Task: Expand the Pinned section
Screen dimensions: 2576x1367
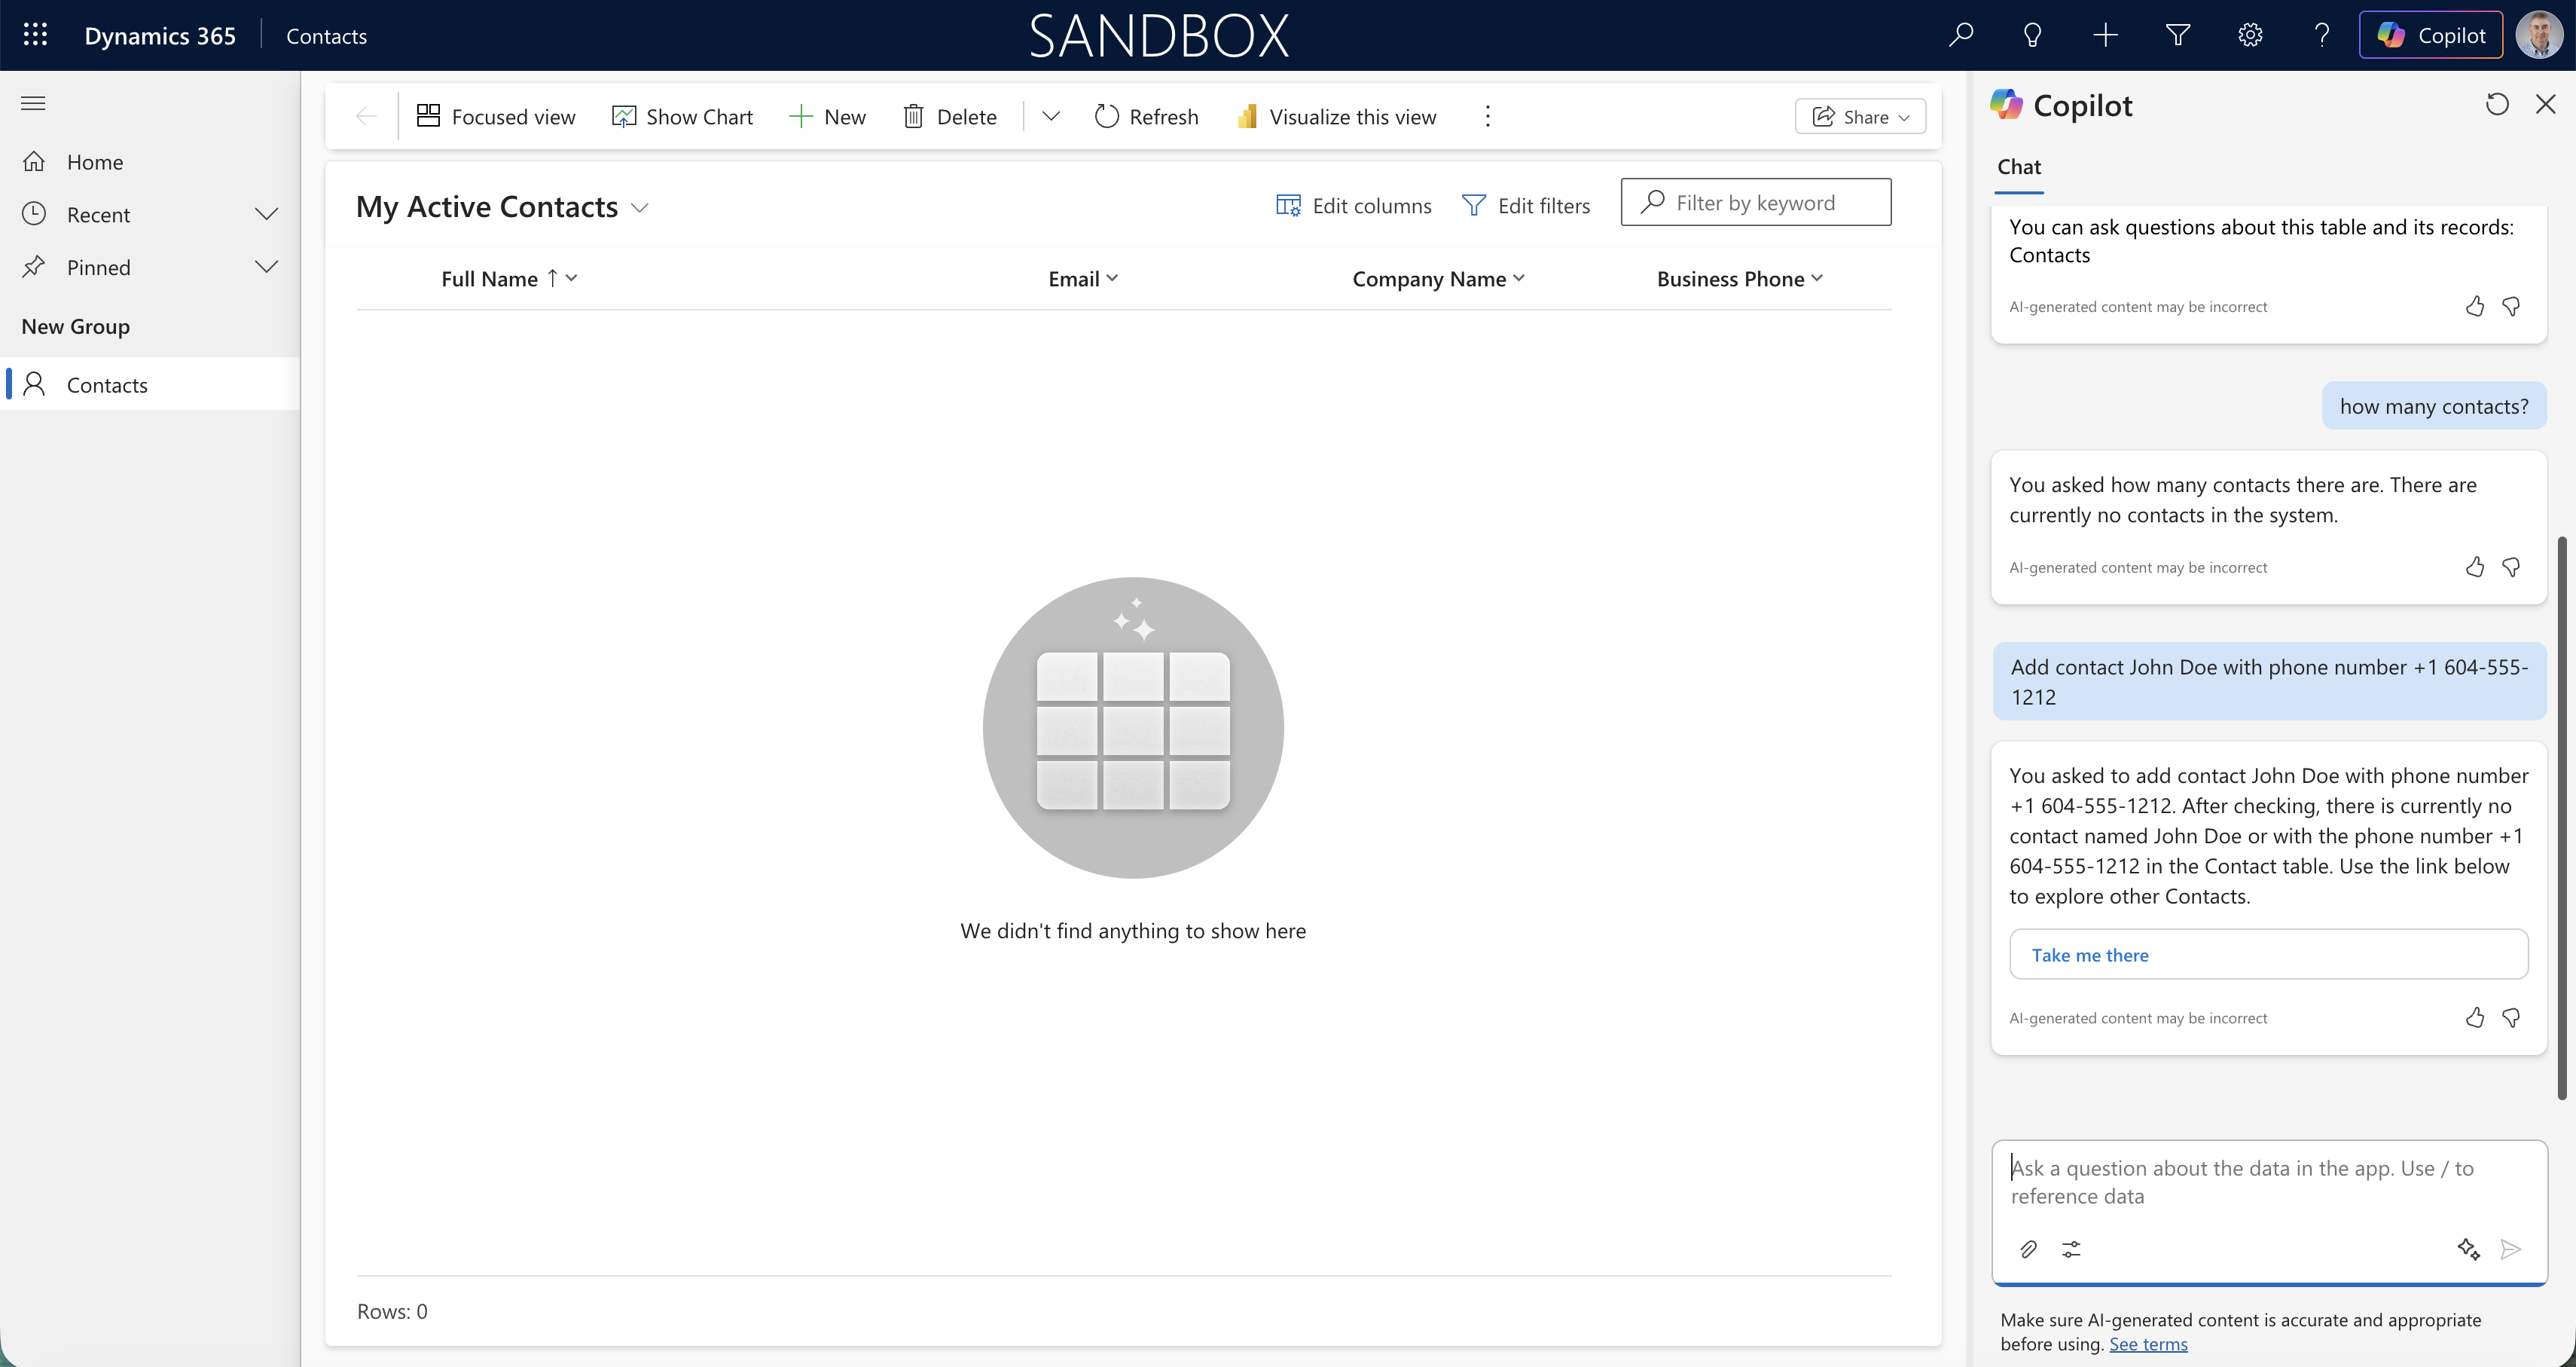Action: [266, 268]
